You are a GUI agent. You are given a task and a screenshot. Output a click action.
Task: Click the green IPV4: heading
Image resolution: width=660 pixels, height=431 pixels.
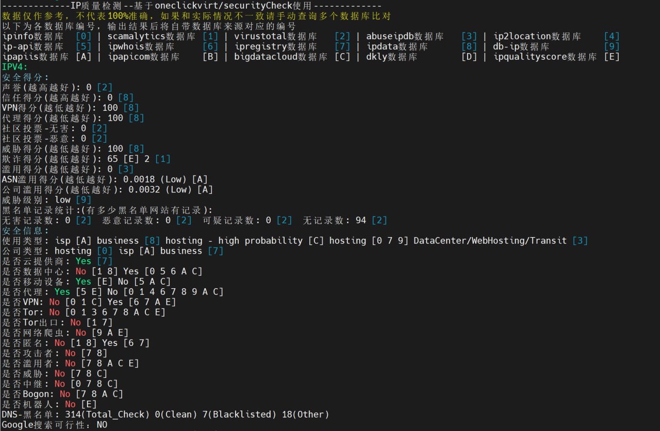15,67
